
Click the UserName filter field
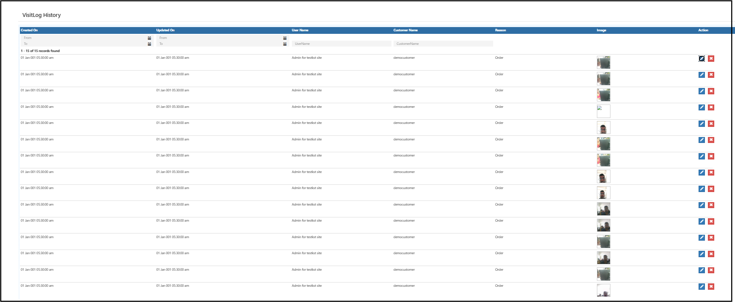[x=341, y=44]
